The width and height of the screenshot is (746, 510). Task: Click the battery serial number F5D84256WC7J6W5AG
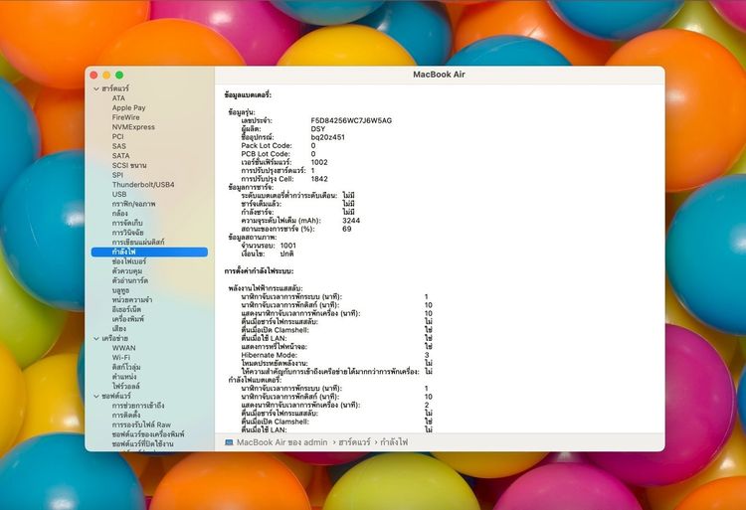[x=351, y=120]
